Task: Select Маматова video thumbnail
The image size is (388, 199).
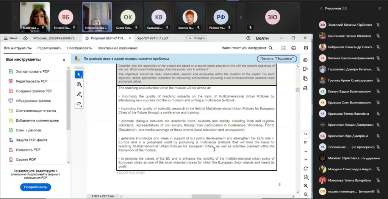Action: 34,17
